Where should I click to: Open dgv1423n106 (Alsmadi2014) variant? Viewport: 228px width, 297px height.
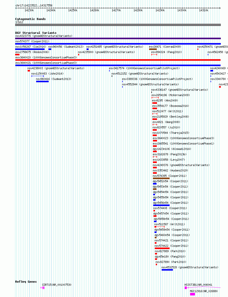click(x=172, y=149)
